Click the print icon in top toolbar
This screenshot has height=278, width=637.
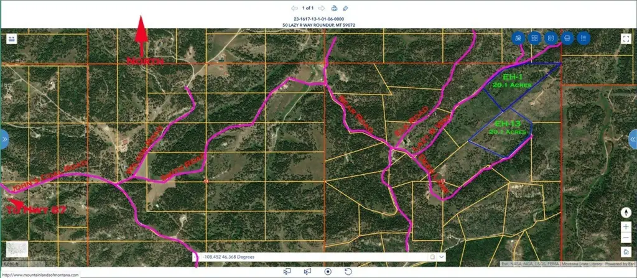coord(334,8)
